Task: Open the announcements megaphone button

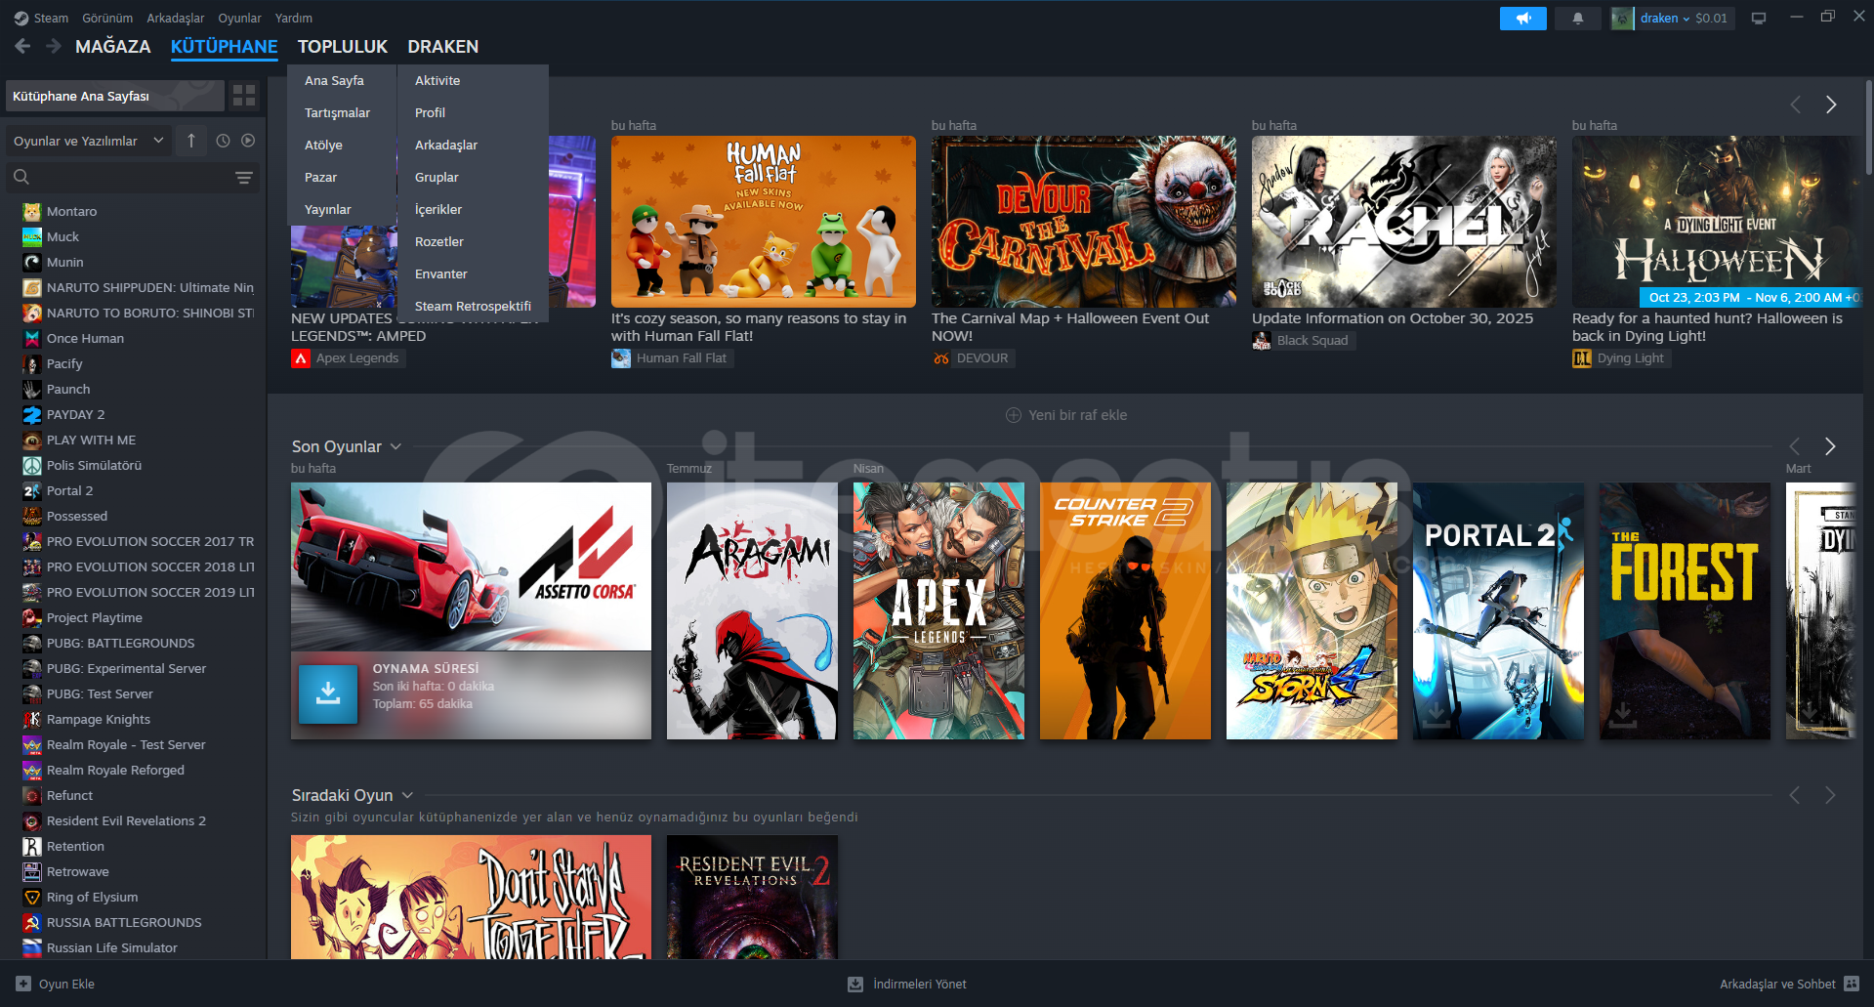Action: [x=1522, y=19]
